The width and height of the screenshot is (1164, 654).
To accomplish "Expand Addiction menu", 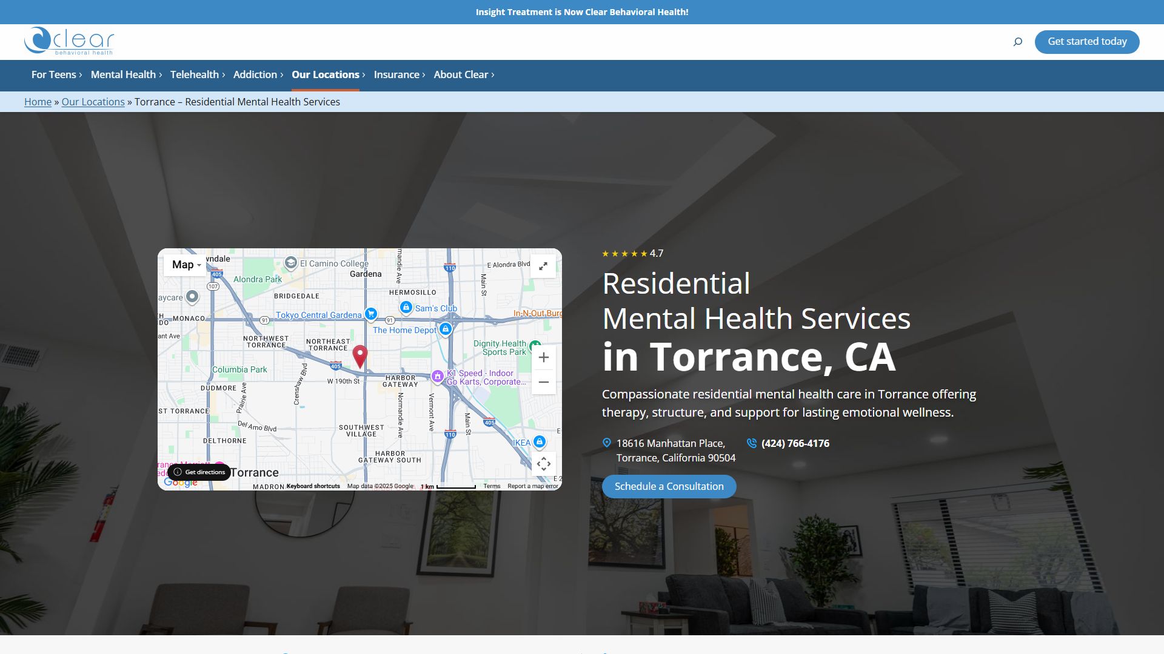I will pyautogui.click(x=258, y=74).
